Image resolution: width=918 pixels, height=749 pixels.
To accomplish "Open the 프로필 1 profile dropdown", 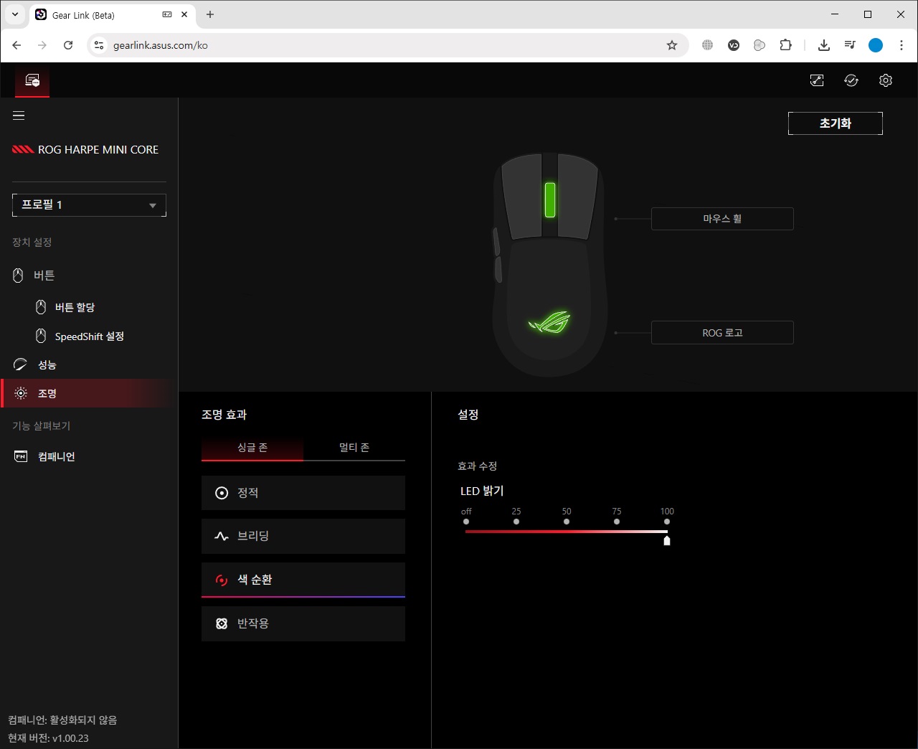I will point(89,205).
